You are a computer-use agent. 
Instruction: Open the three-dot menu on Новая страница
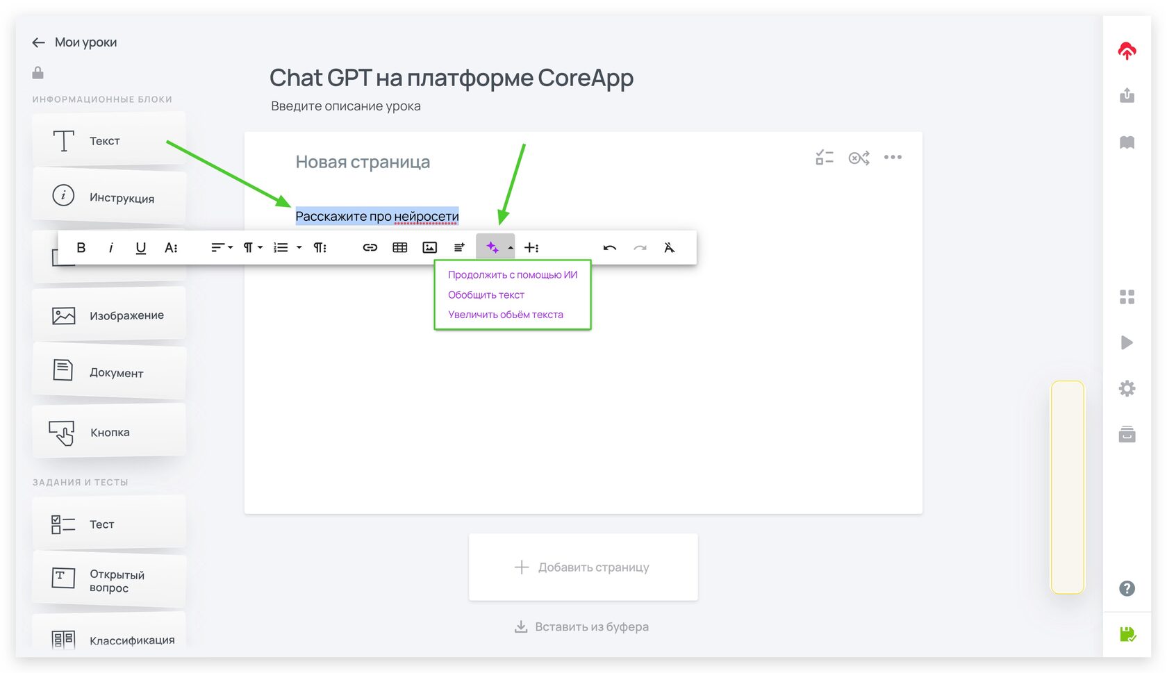pyautogui.click(x=893, y=157)
